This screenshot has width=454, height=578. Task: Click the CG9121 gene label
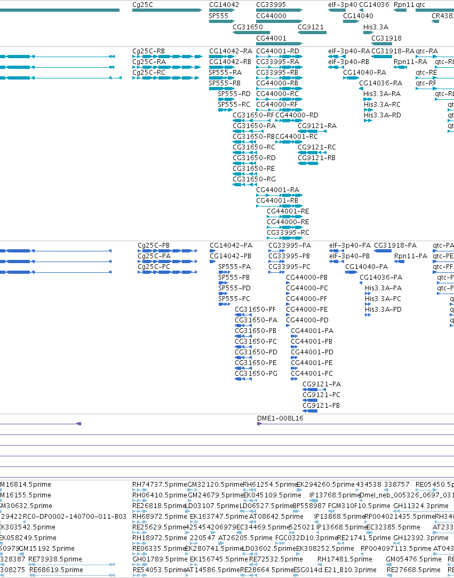pyautogui.click(x=310, y=27)
